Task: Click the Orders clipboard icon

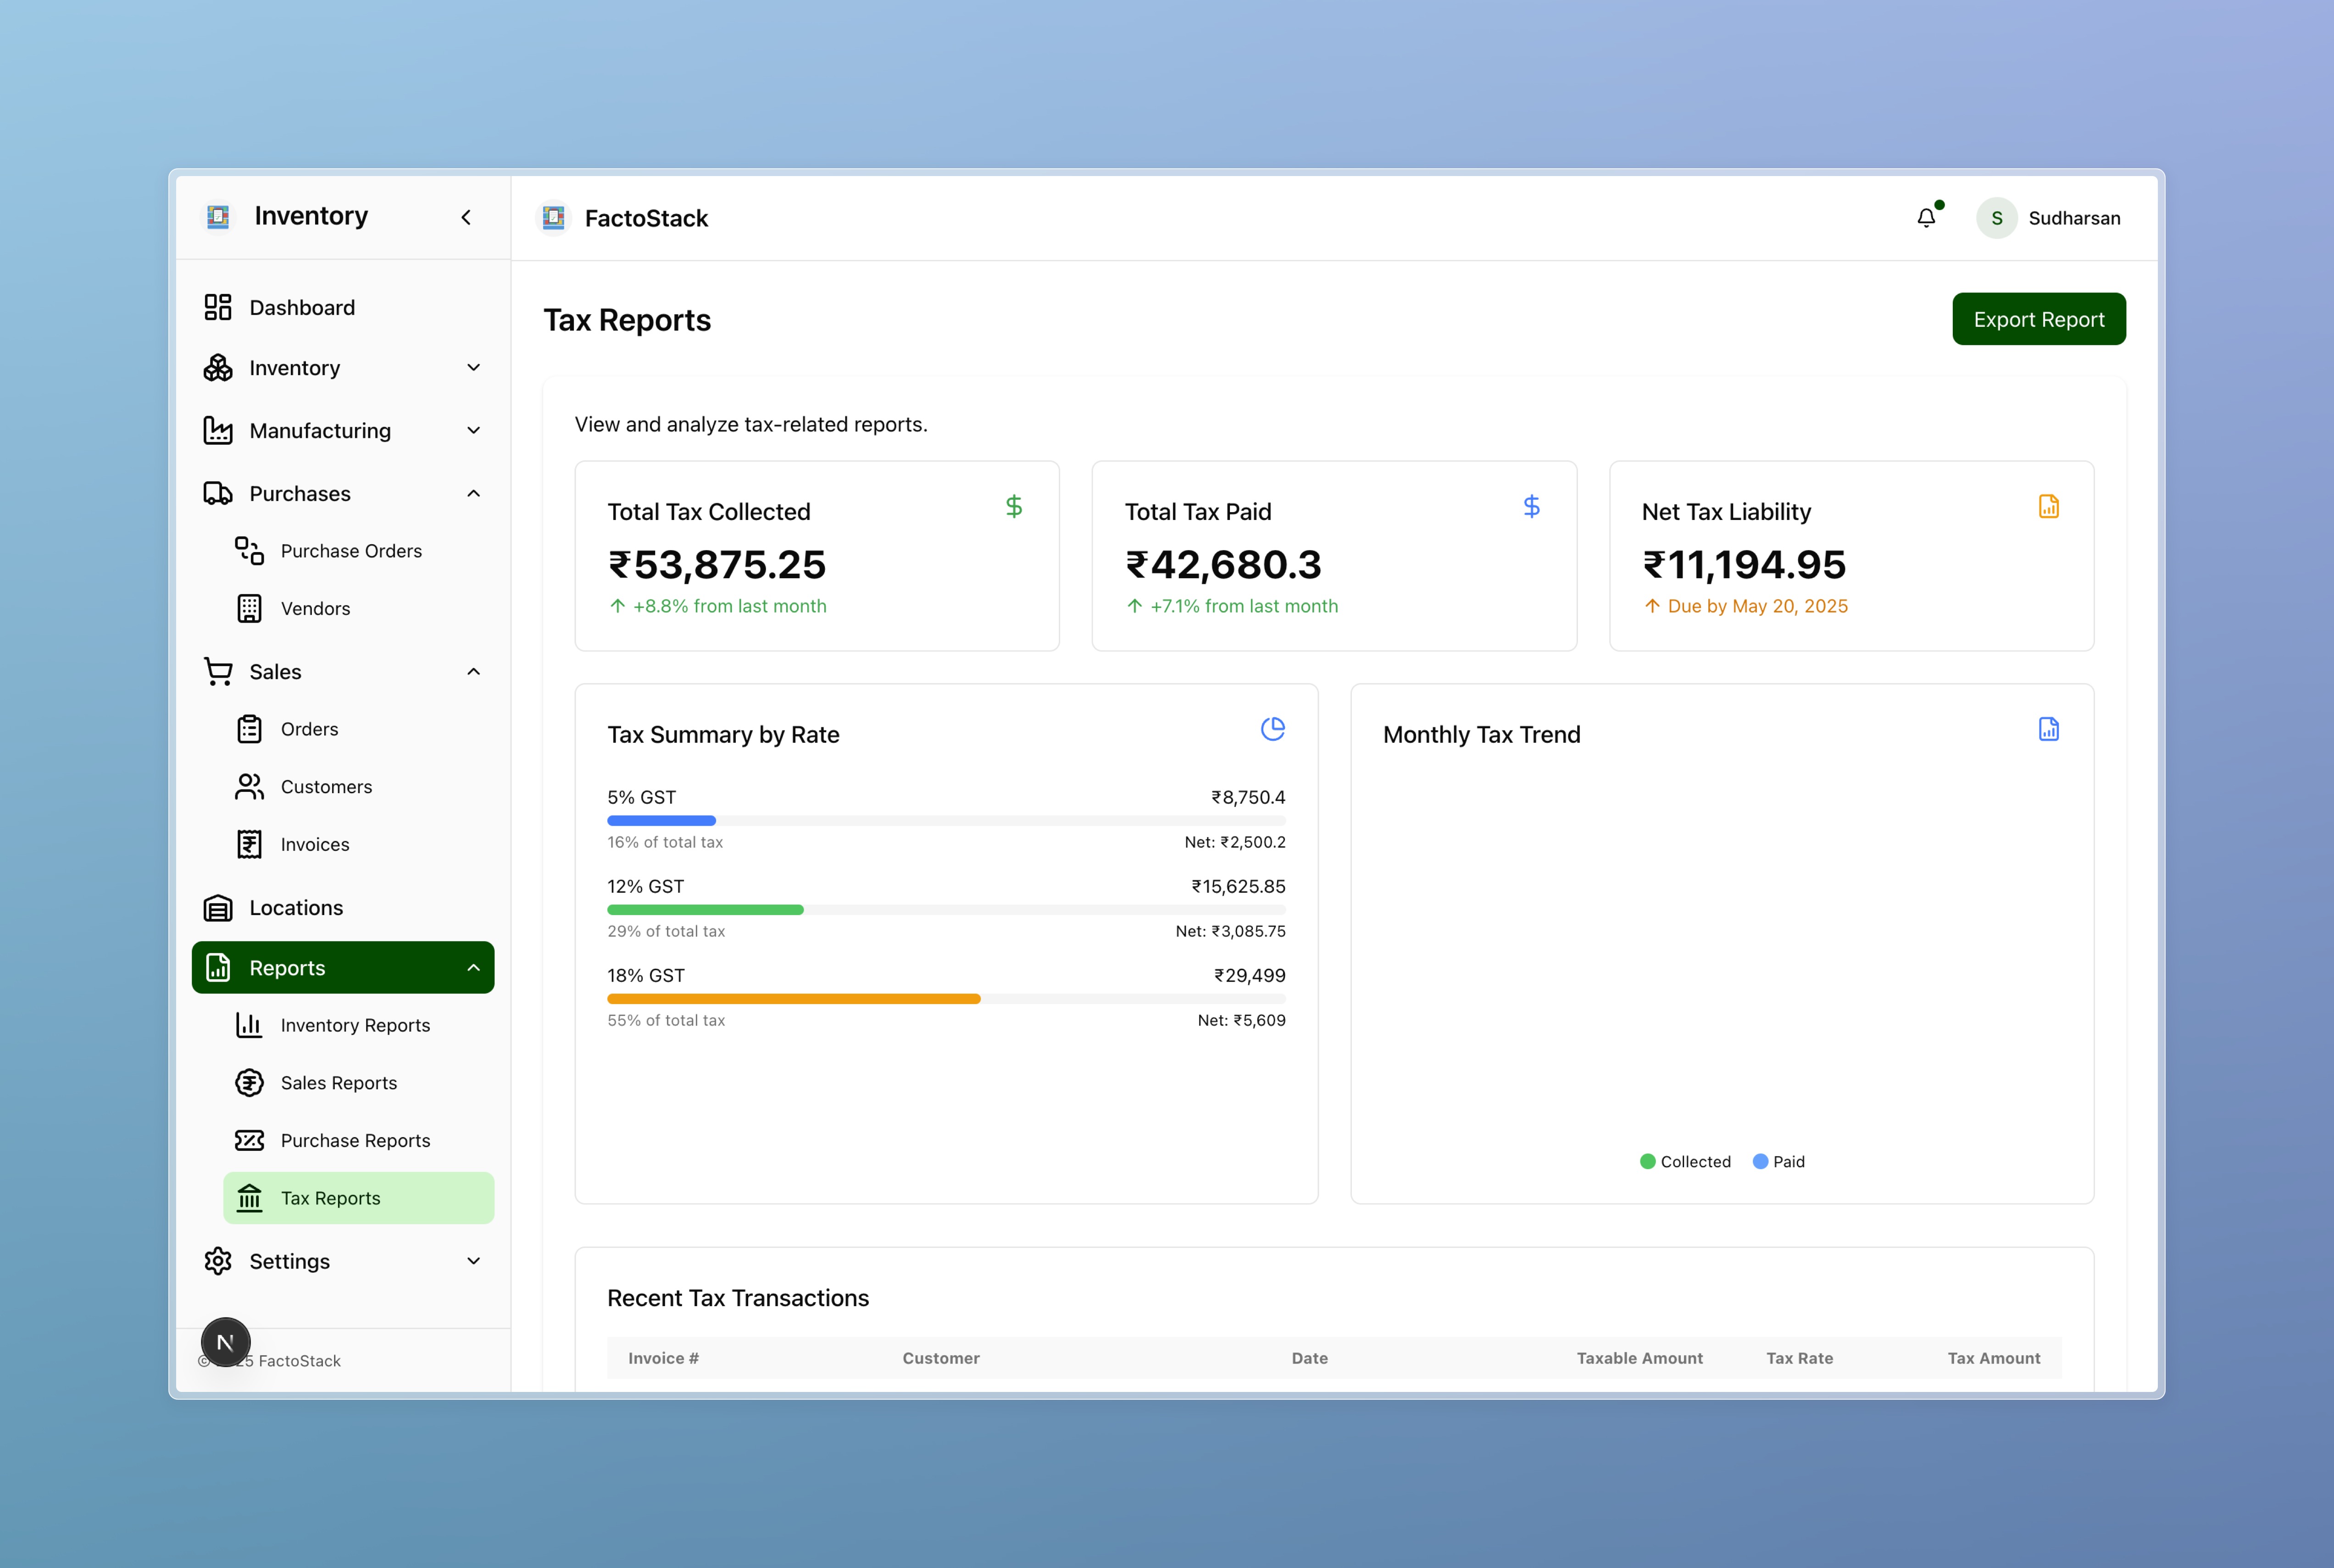Action: click(x=249, y=729)
